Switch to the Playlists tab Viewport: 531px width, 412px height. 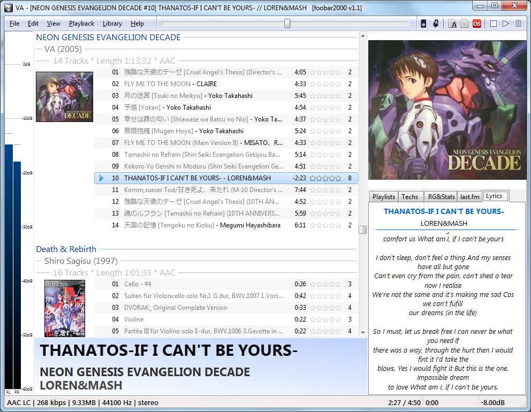tap(384, 197)
